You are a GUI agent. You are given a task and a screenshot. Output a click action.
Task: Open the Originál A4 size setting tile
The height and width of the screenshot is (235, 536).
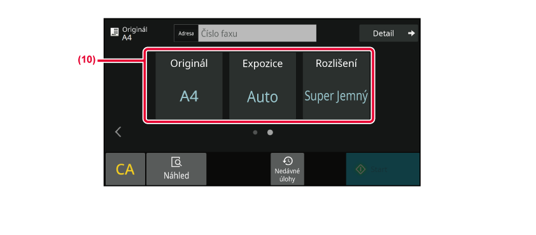click(189, 85)
